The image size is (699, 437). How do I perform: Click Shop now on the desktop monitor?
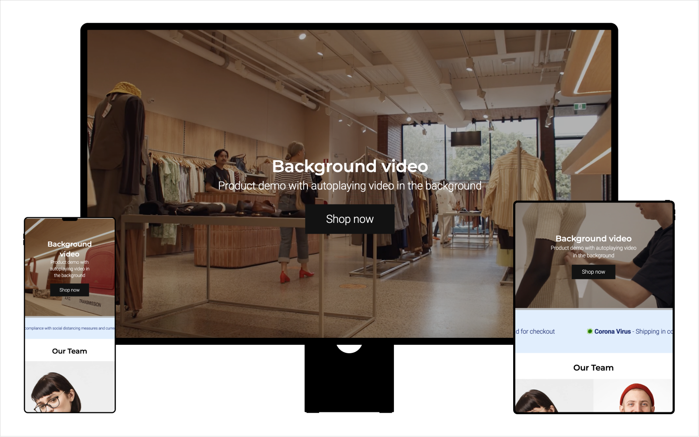(350, 219)
